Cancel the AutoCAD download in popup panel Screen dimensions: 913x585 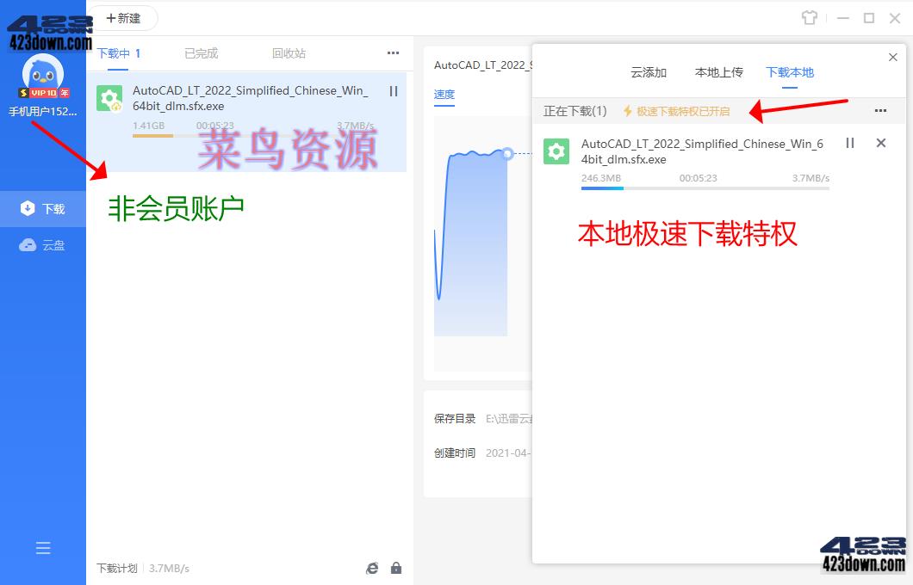880,143
